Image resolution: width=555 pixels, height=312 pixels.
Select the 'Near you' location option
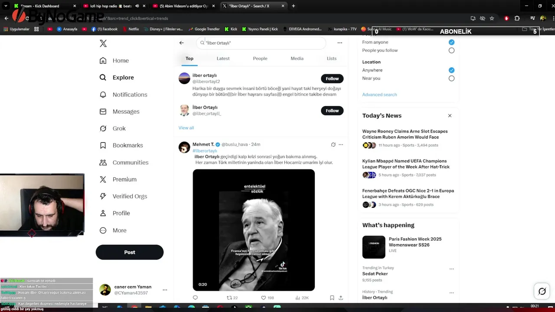click(451, 78)
